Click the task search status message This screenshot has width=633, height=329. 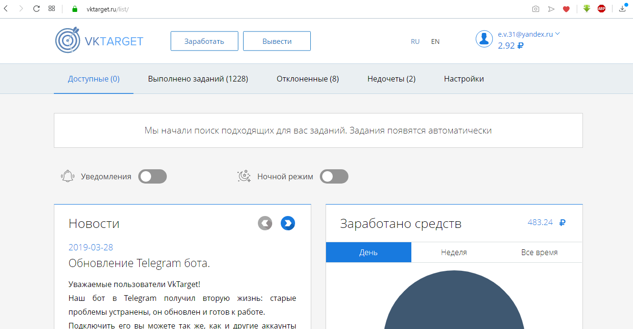318,130
